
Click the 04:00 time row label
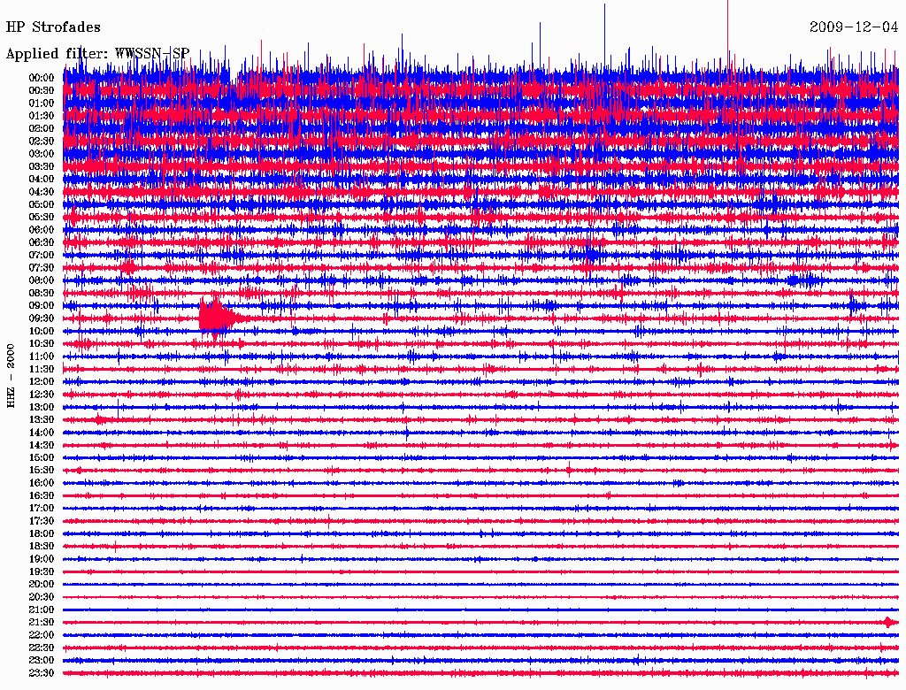[42, 180]
